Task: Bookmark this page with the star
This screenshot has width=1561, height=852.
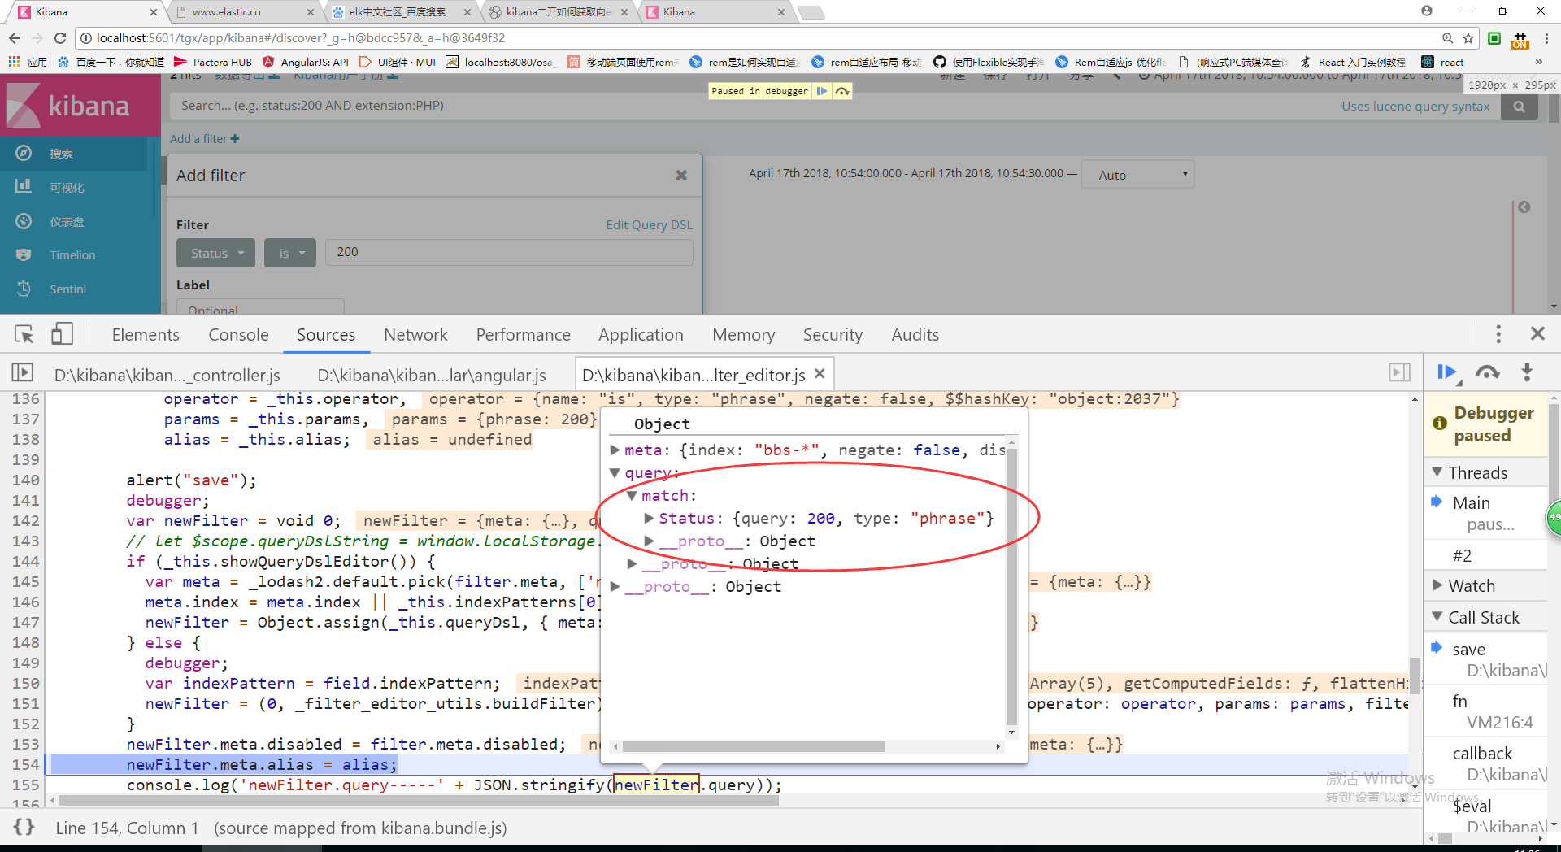Action: click(x=1468, y=38)
